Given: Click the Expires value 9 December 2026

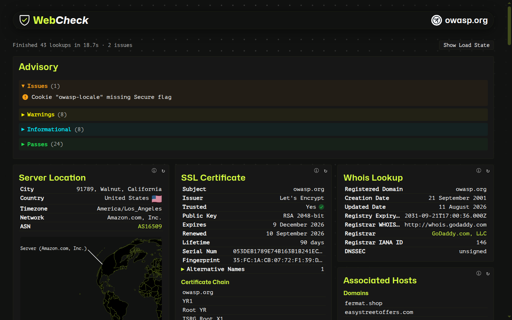Looking at the screenshot, I should tap(299, 225).
